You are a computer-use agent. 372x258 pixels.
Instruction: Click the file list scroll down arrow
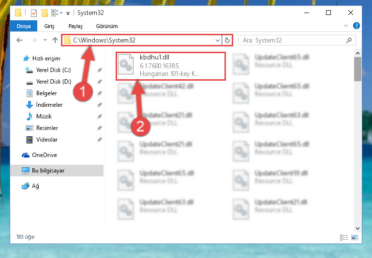click(358, 229)
